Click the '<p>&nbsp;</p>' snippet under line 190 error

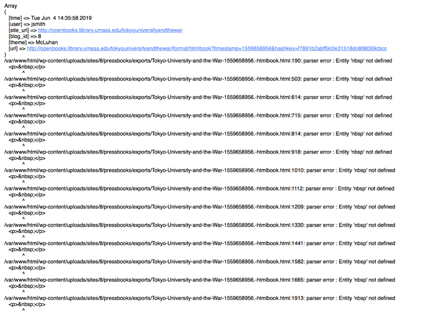27,67
